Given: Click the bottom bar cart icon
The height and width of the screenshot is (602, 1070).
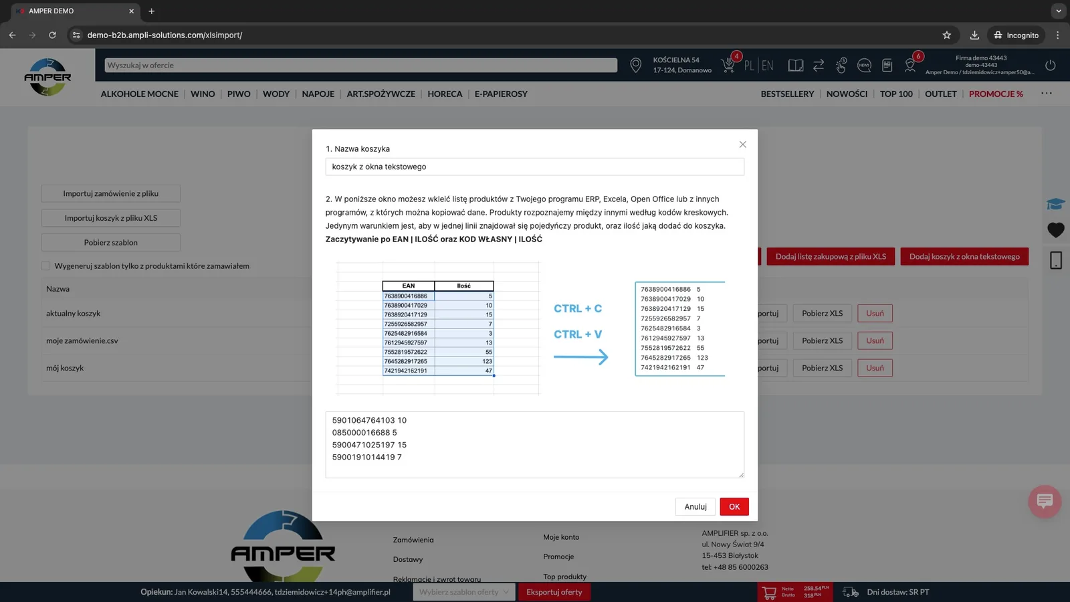Looking at the screenshot, I should coord(769,593).
